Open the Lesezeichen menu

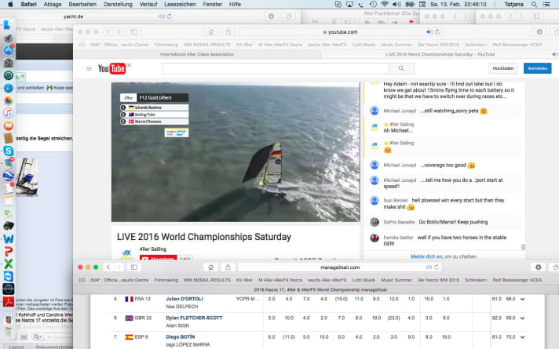pyautogui.click(x=180, y=4)
